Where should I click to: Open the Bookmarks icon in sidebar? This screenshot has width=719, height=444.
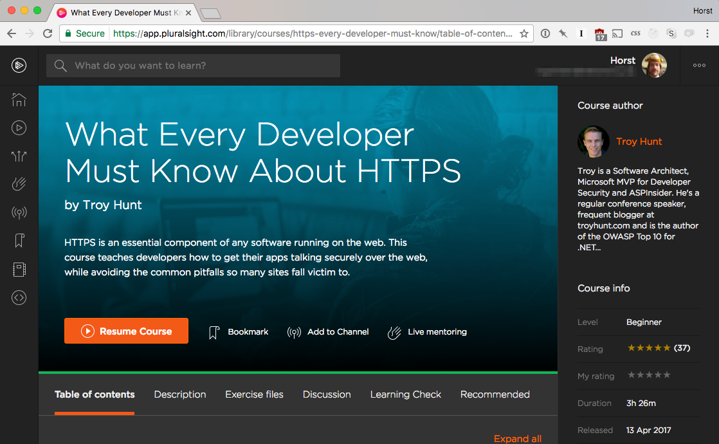click(x=19, y=241)
